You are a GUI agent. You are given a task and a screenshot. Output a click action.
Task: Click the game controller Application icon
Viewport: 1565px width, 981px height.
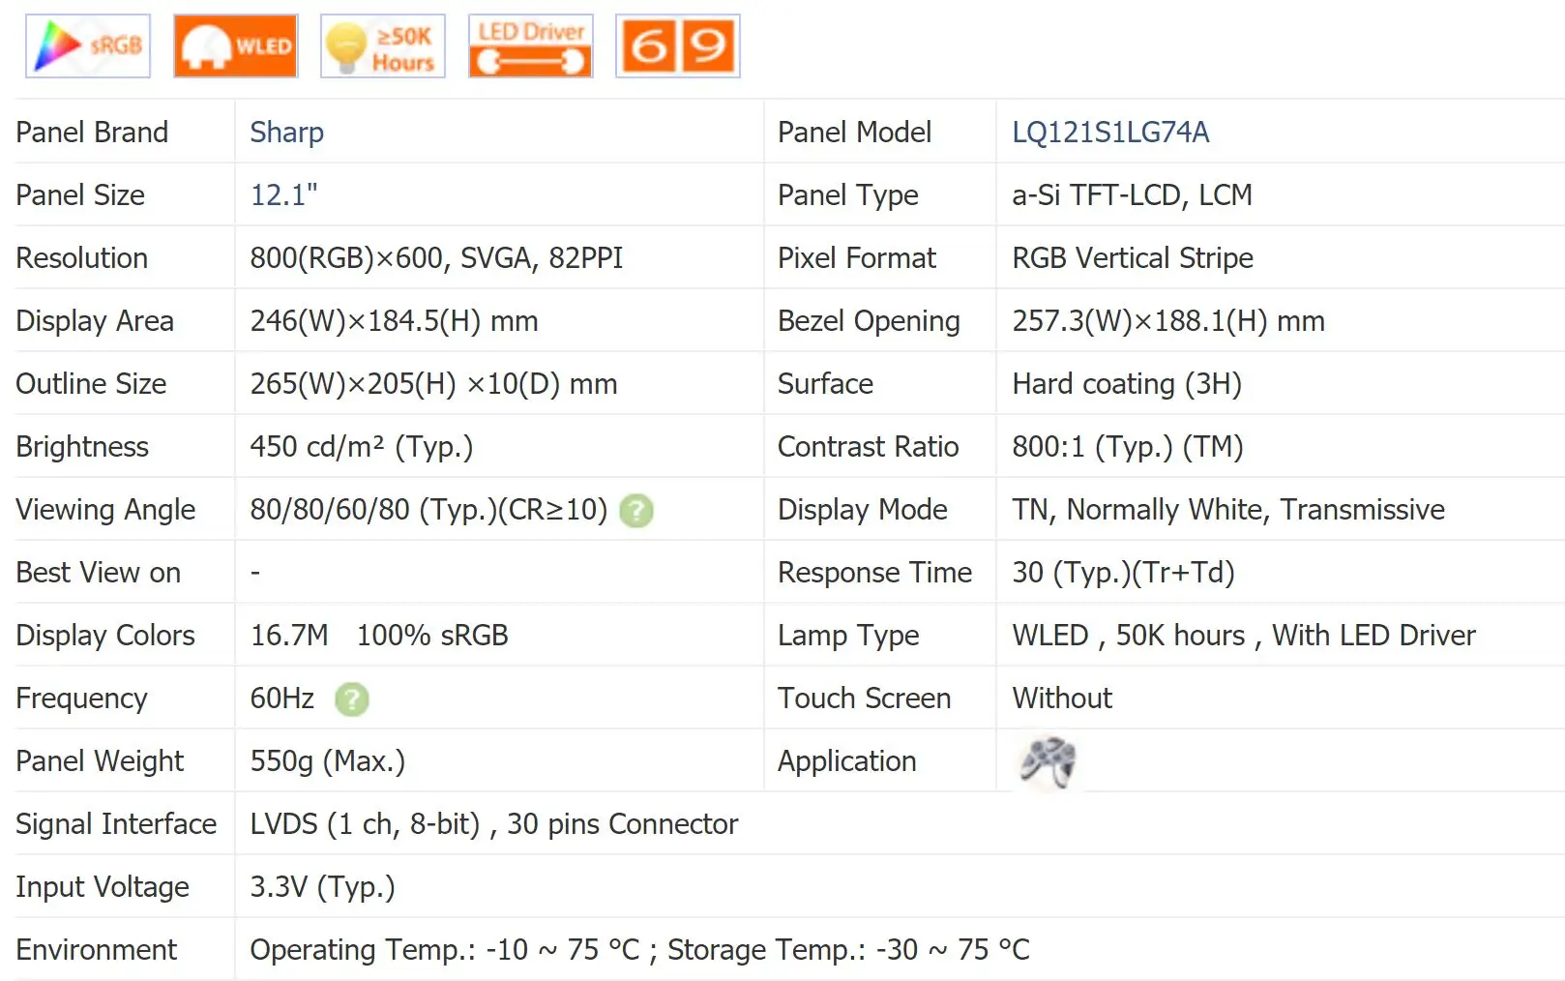1048,762
